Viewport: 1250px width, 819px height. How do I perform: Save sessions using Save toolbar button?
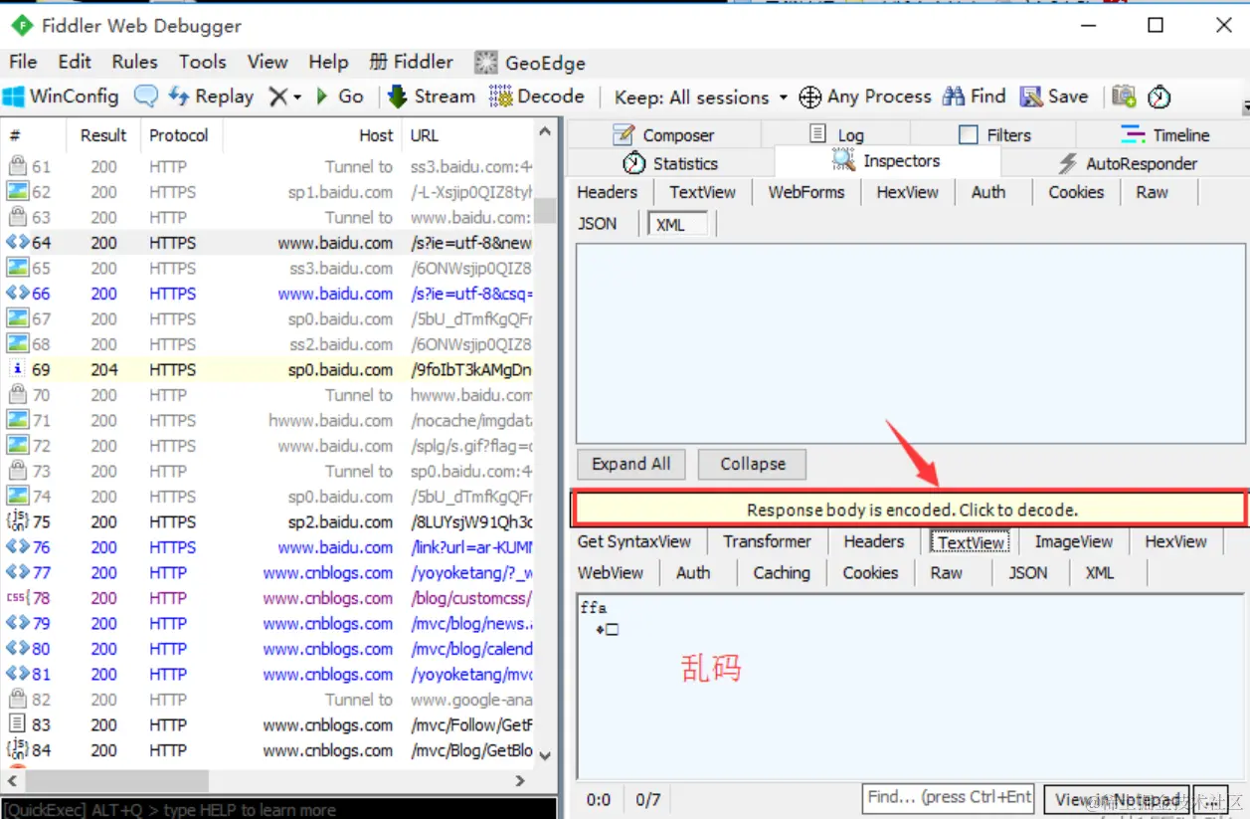pyautogui.click(x=1054, y=97)
